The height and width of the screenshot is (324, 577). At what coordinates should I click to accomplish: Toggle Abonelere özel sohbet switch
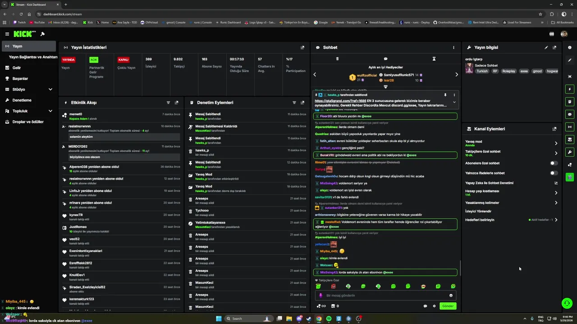tap(554, 163)
